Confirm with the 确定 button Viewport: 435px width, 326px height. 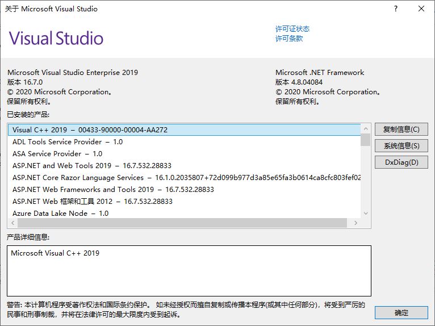click(x=401, y=313)
